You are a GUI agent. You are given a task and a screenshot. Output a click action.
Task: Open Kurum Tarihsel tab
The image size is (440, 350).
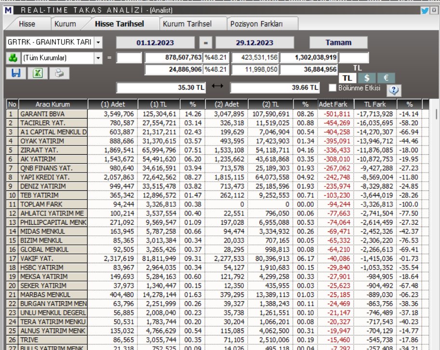point(187,24)
